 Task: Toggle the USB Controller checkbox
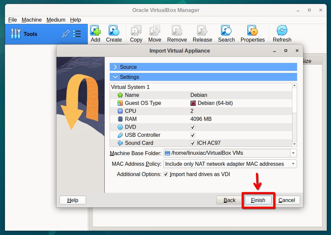point(193,135)
